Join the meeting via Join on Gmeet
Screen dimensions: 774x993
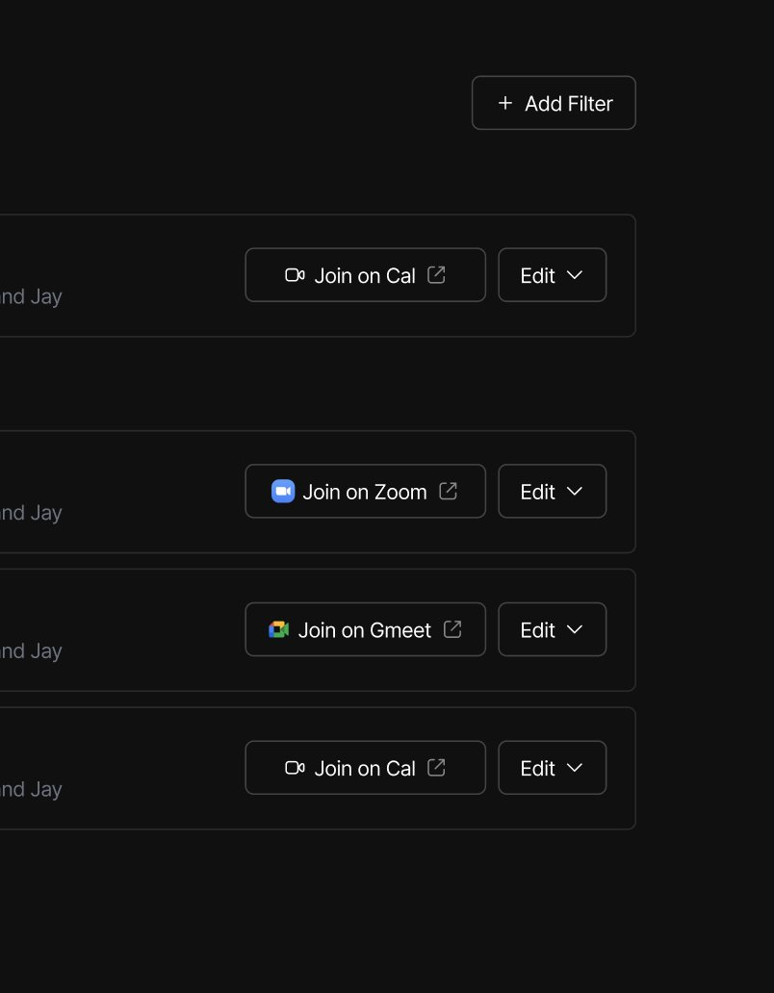(x=365, y=629)
